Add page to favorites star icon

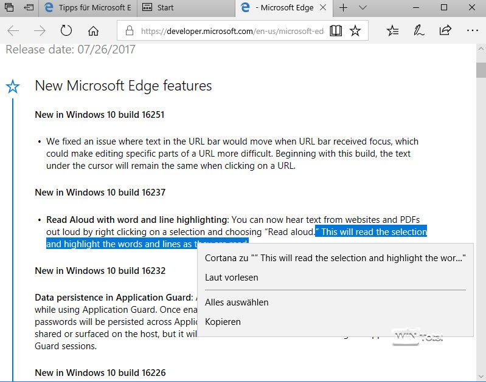click(355, 30)
